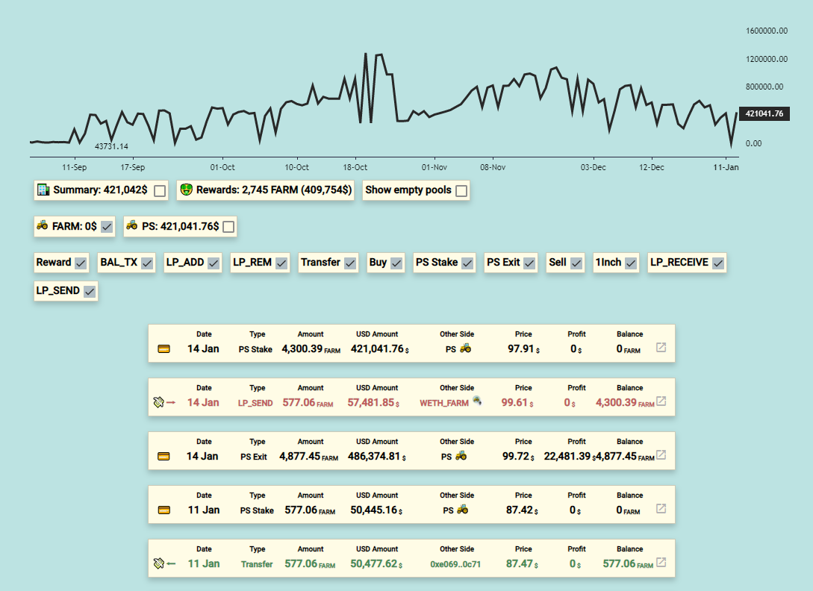
Task: Uncheck the LP_REM filter
Action: tap(281, 263)
